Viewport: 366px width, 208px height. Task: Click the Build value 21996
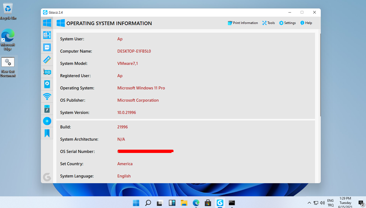point(123,127)
